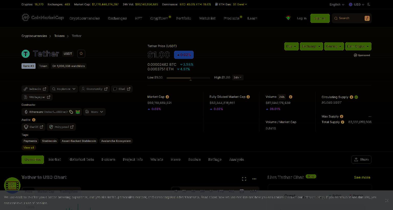Image resolution: width=393 pixels, height=210 pixels.
Task: Click the diamond rewards icon near Log in
Action: (x=288, y=18)
